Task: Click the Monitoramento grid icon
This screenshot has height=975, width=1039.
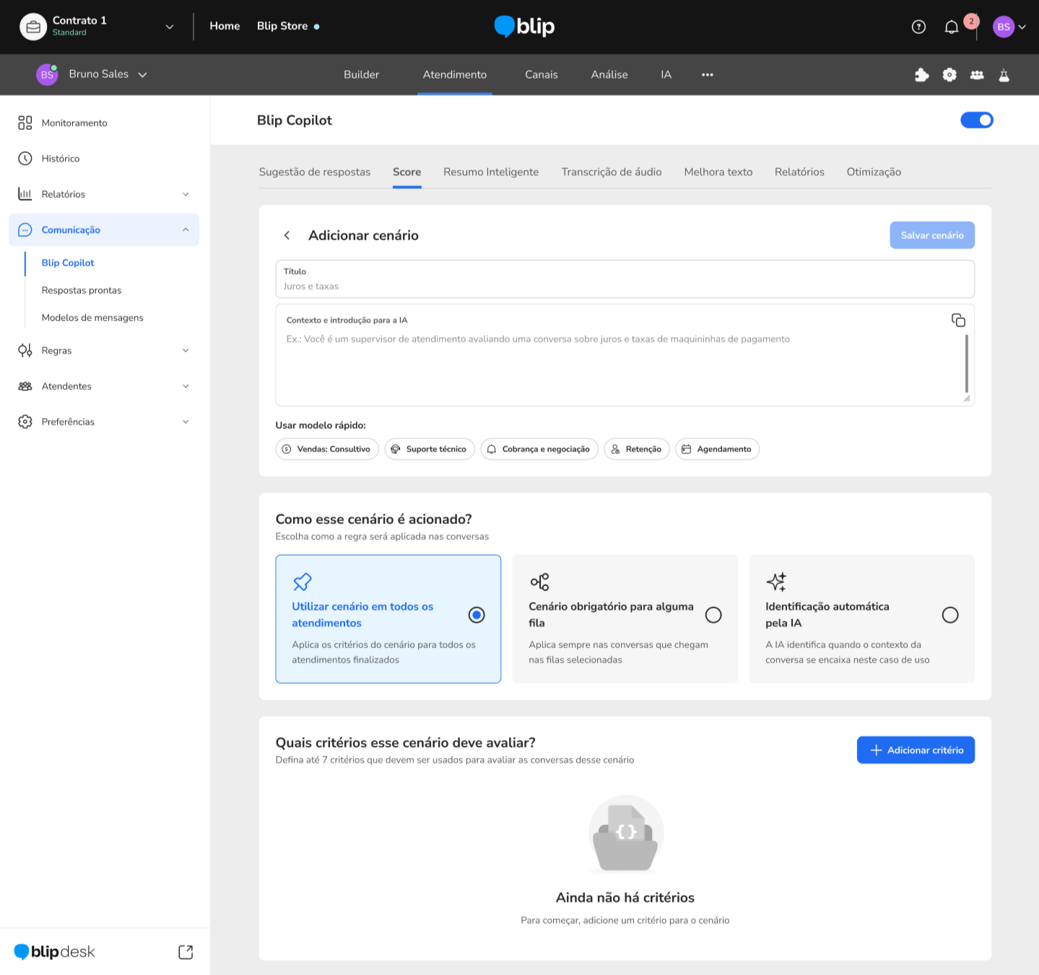Action: click(x=25, y=123)
